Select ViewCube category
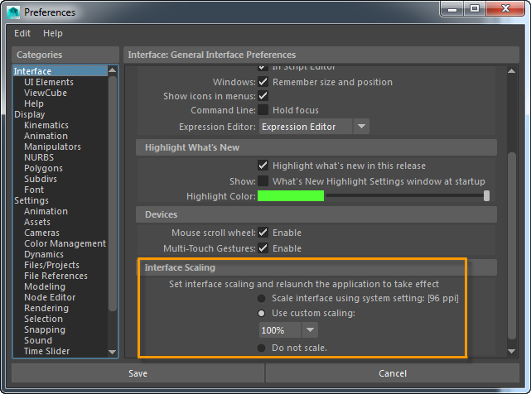Image resolution: width=531 pixels, height=394 pixels. pos(46,93)
